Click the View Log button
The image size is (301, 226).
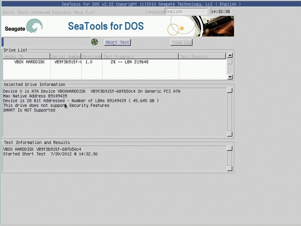click(x=181, y=42)
